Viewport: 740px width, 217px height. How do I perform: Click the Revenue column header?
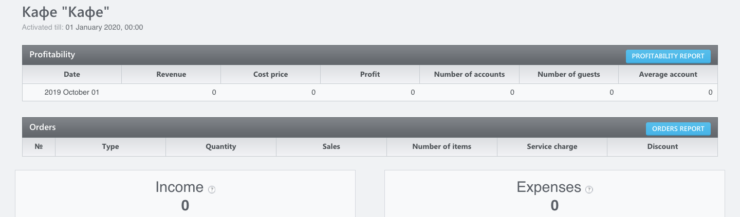point(171,74)
